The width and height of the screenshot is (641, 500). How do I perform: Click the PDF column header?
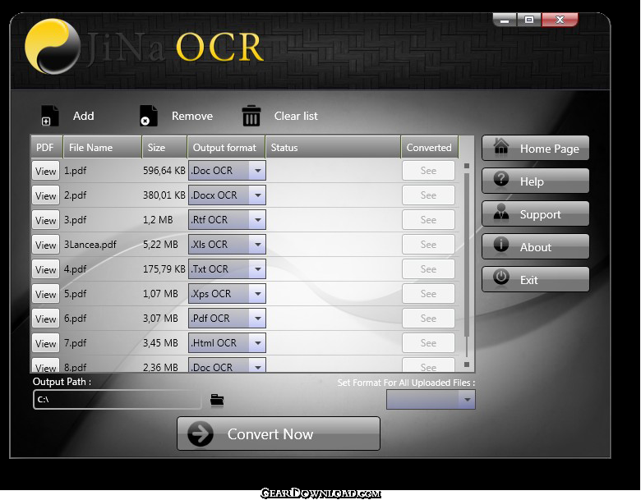47,148
